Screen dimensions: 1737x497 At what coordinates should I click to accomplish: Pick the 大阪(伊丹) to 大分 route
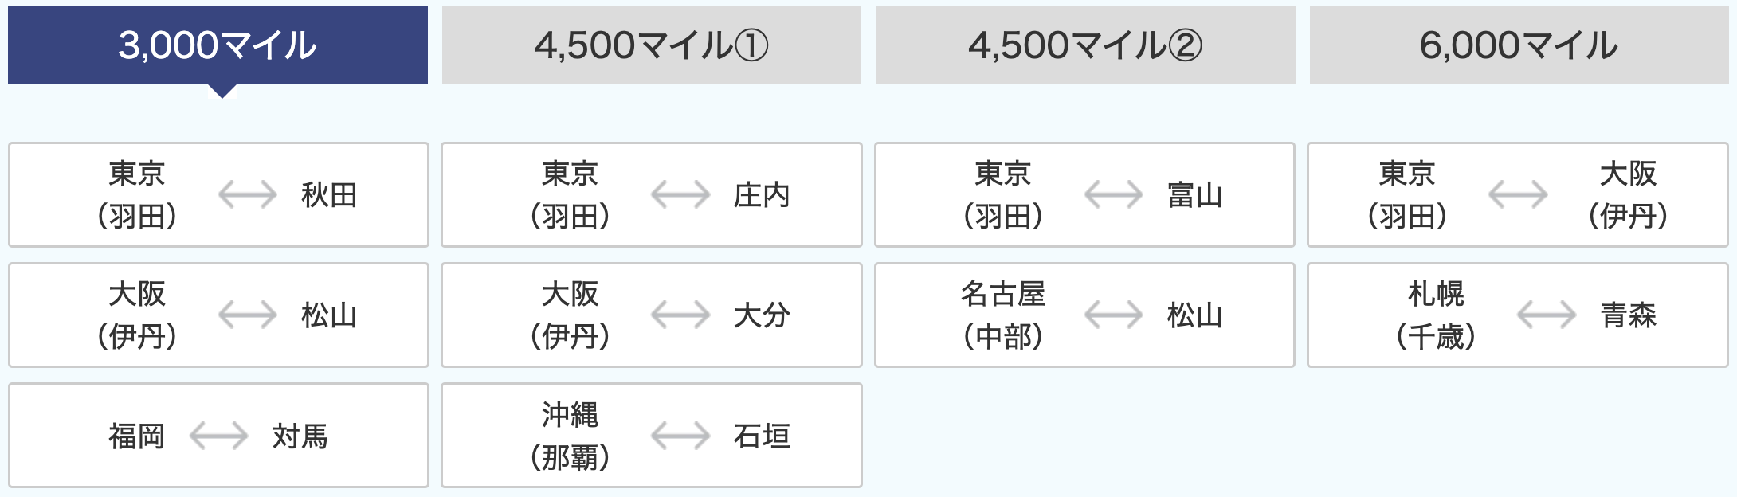point(652,315)
